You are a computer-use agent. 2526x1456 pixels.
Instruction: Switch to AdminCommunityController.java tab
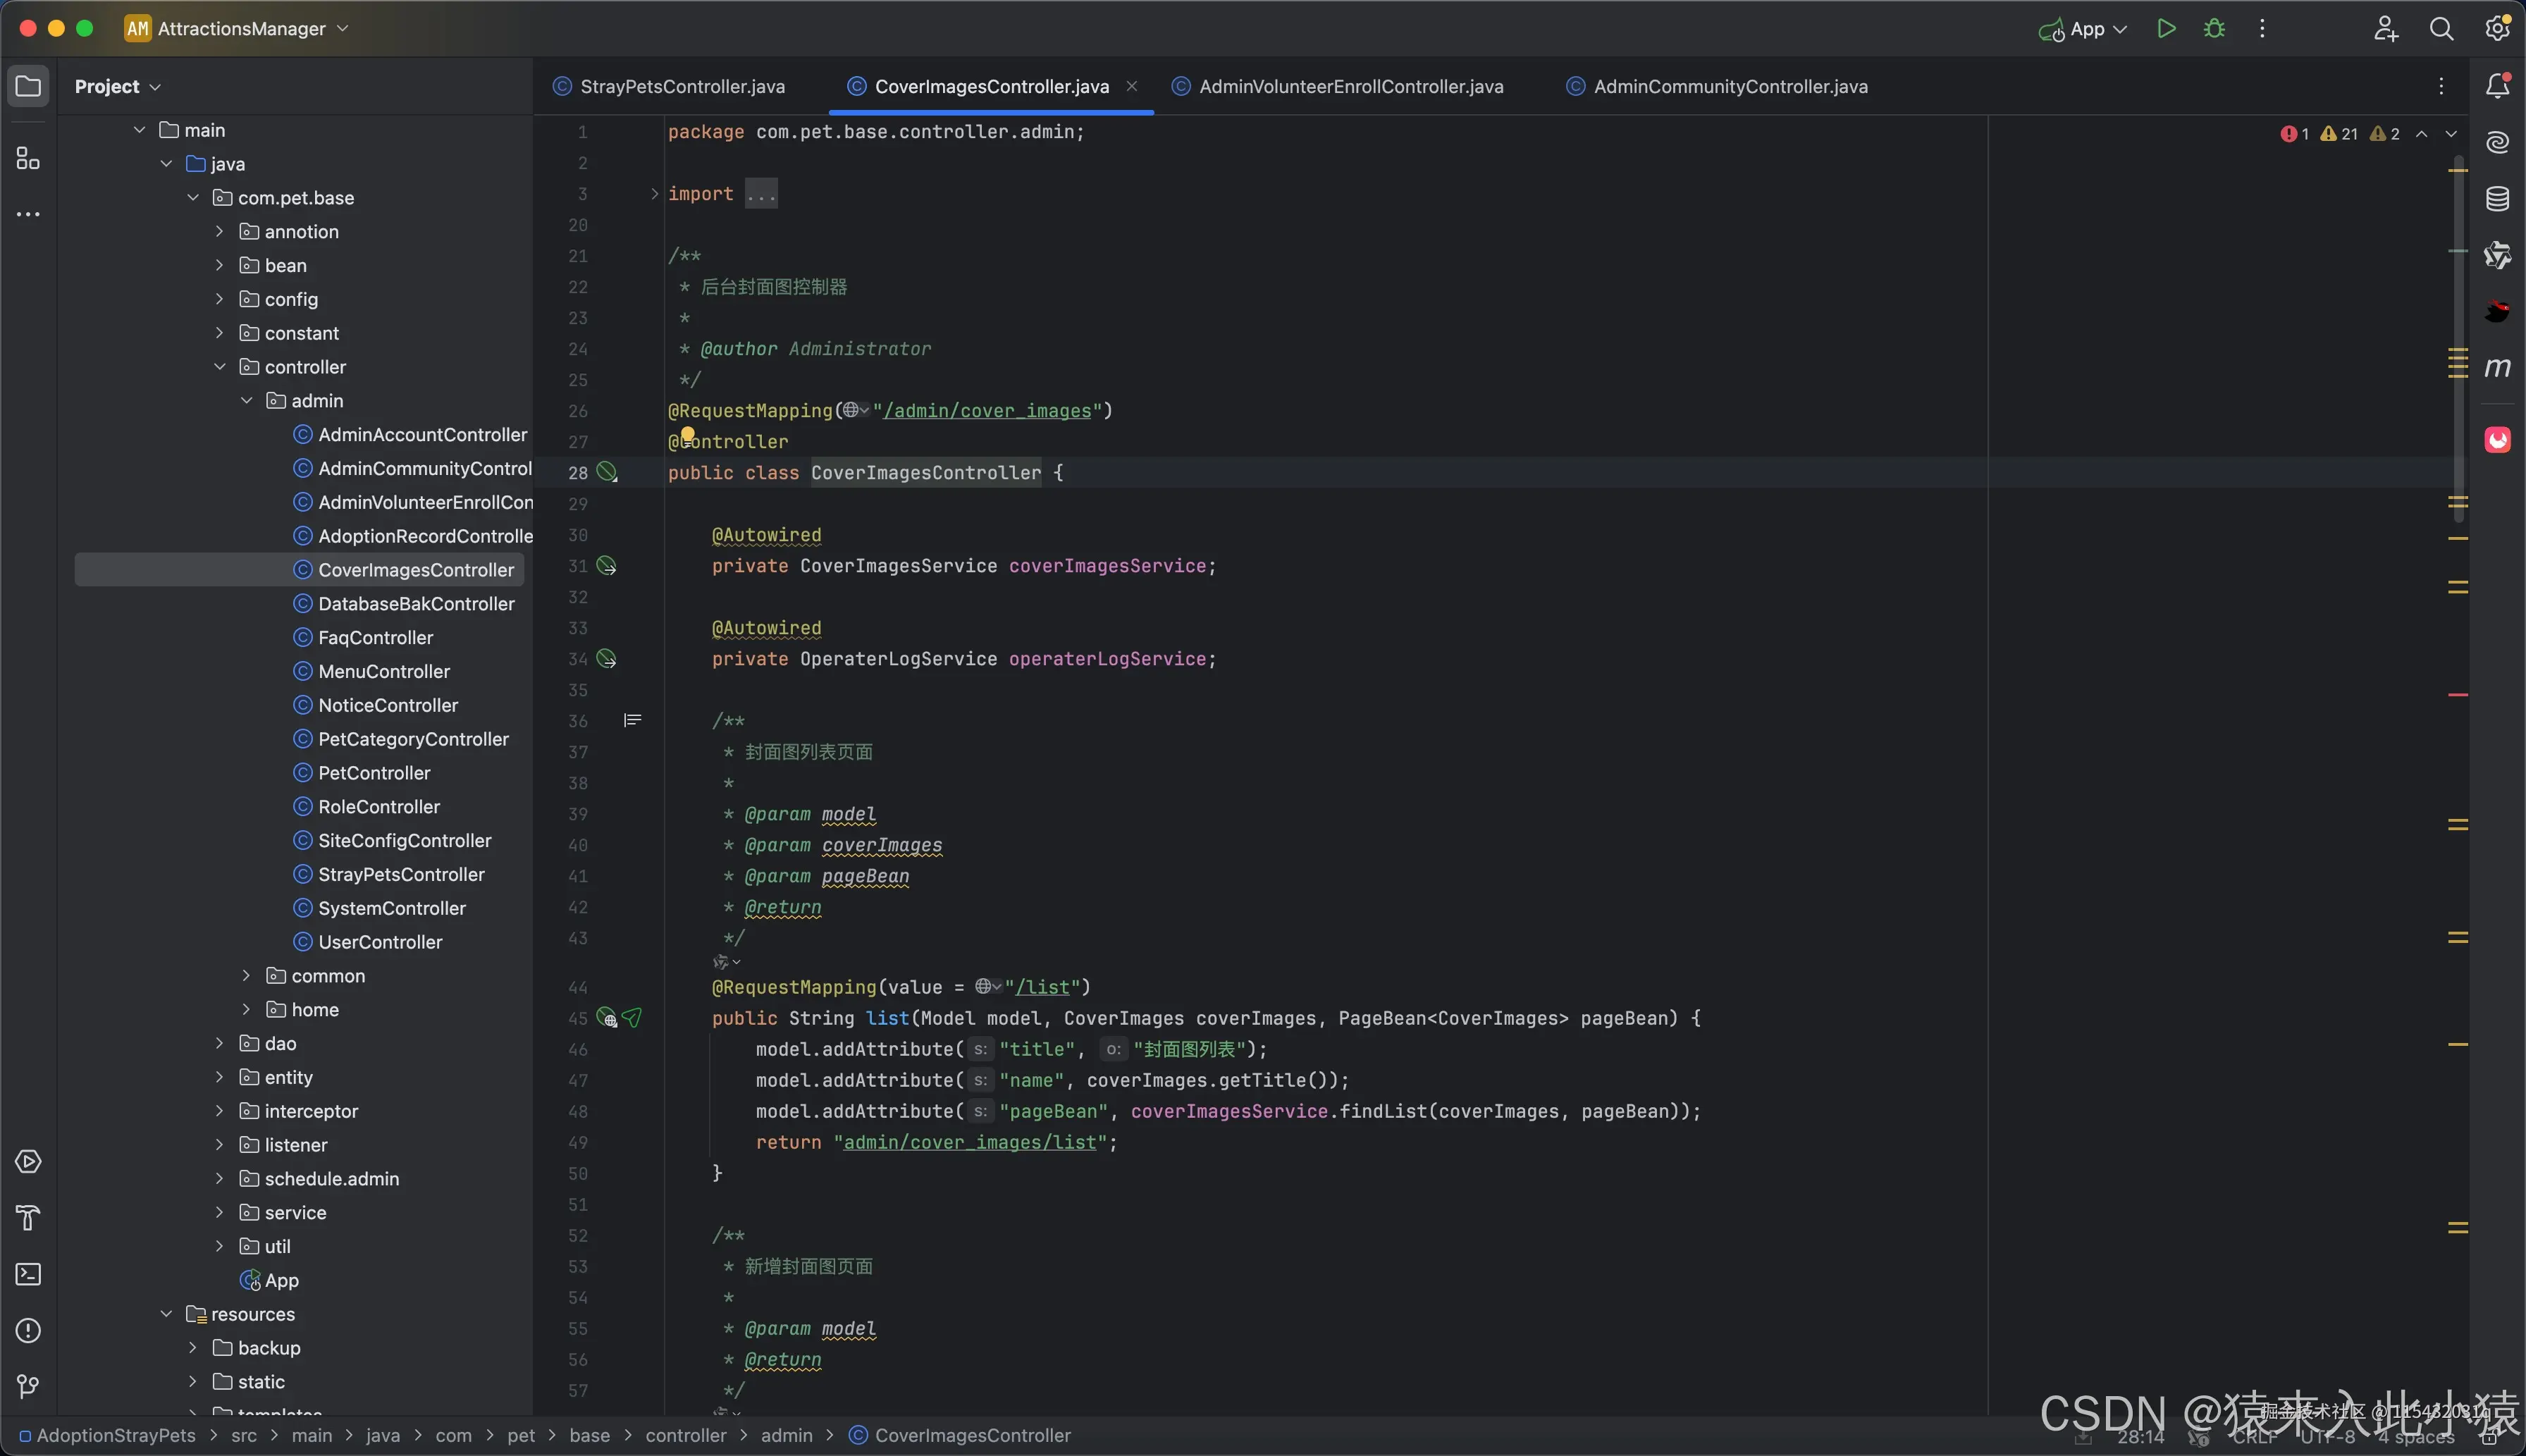(x=1729, y=87)
